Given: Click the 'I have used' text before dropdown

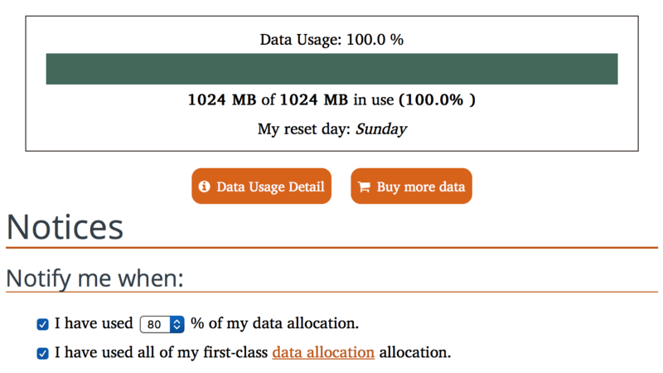Looking at the screenshot, I should click(x=94, y=323).
